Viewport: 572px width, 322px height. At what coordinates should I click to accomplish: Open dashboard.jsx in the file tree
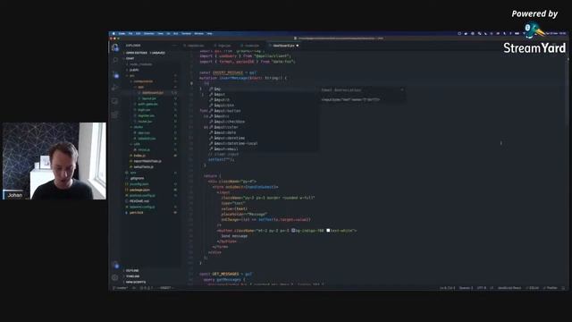click(153, 93)
